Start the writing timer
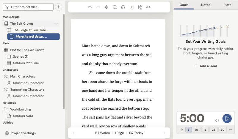238x139 pixels. (227, 119)
